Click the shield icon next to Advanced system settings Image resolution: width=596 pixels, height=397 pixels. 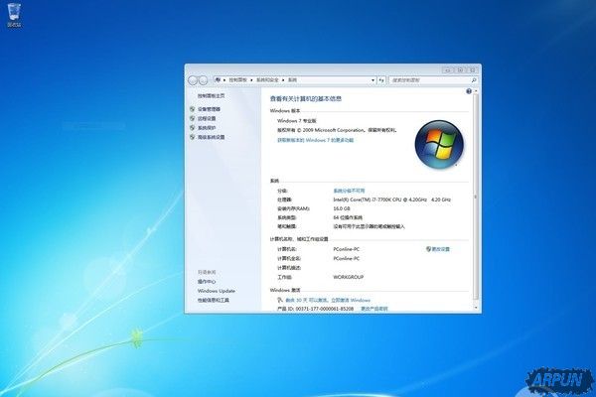click(x=193, y=137)
